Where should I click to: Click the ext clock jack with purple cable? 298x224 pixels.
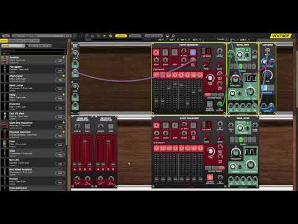(192, 60)
